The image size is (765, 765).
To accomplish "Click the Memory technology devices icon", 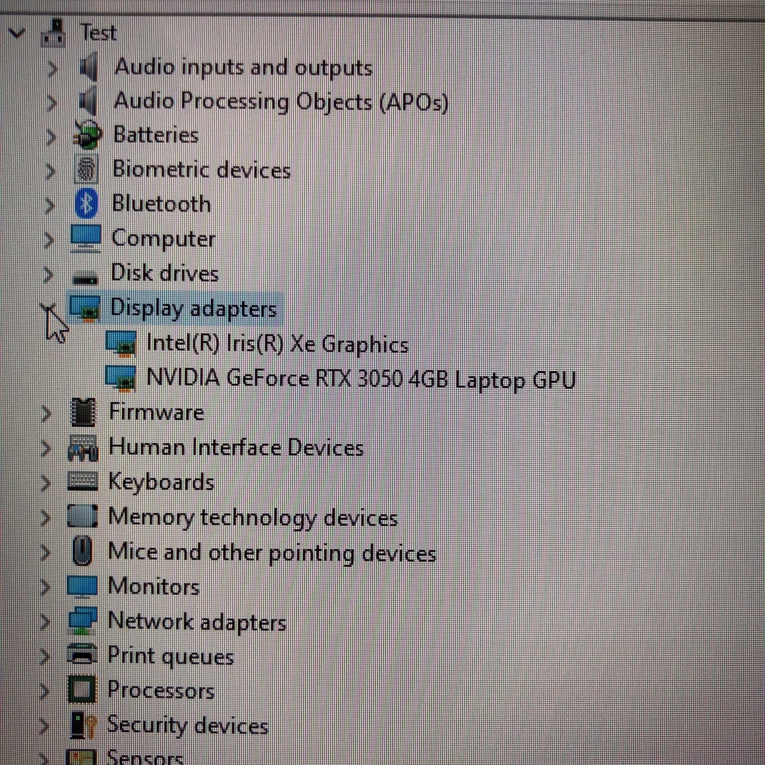I will click(83, 516).
